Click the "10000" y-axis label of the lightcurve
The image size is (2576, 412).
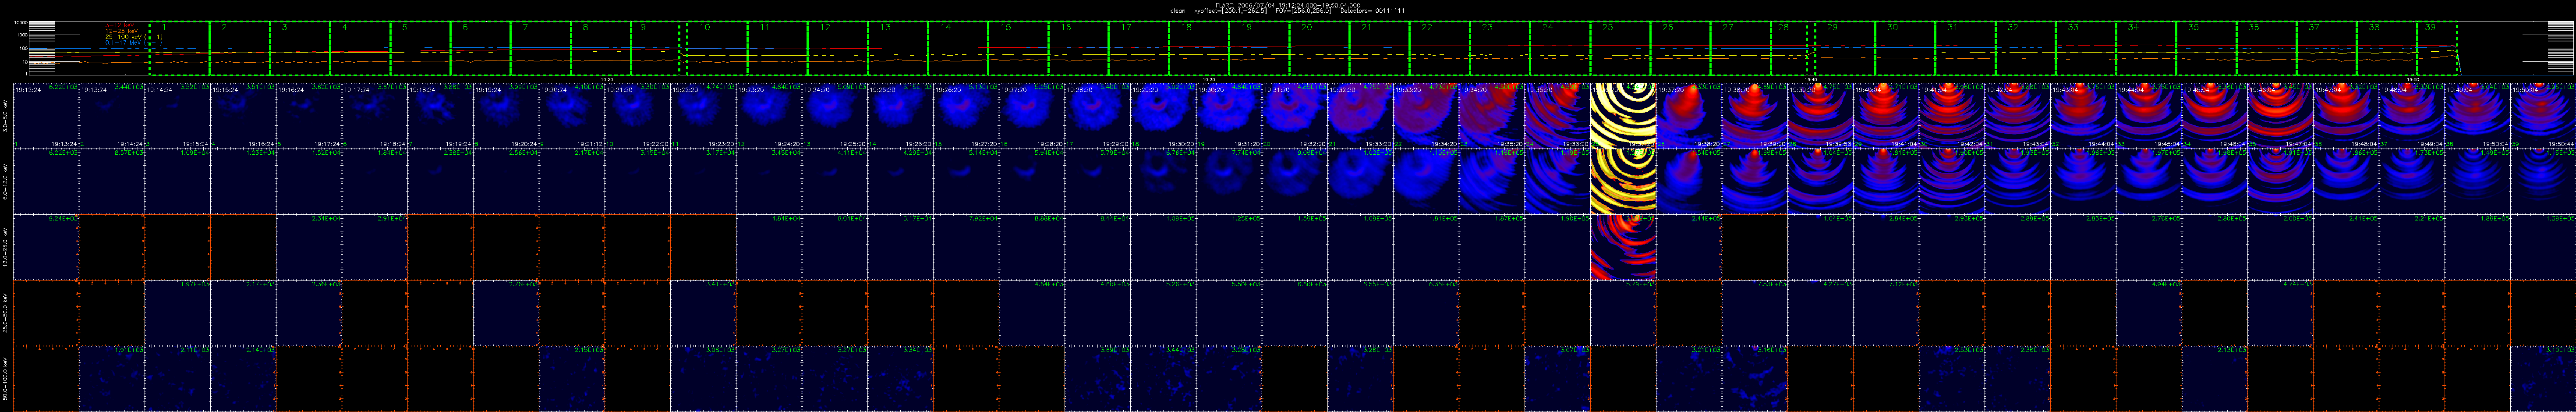20,23
